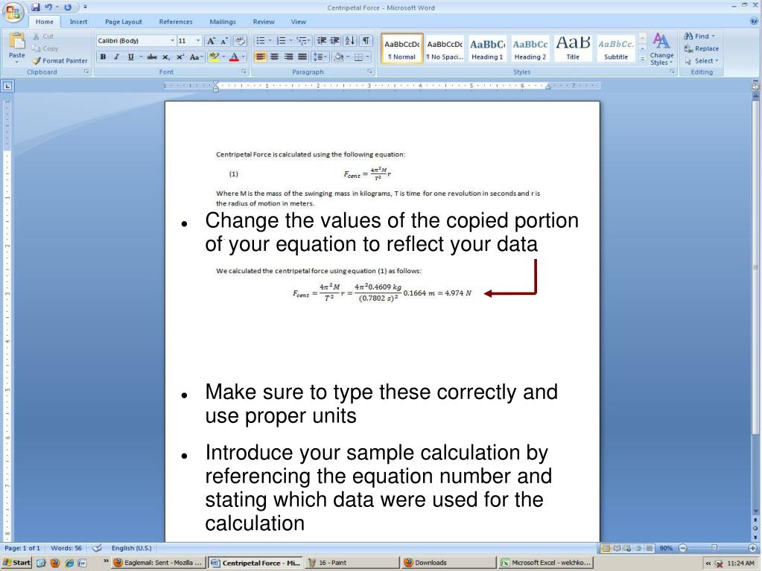Image resolution: width=762 pixels, height=571 pixels.
Task: Zoom out with minus button
Action: click(683, 548)
